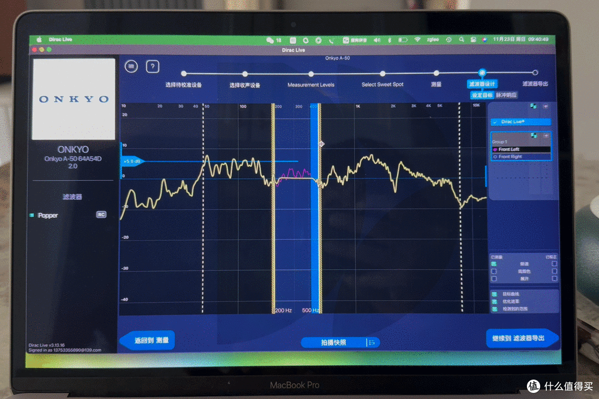This screenshot has width=599, height=399.
Task: Toggle 已校正 checkbox for 展开
Action: point(554,279)
